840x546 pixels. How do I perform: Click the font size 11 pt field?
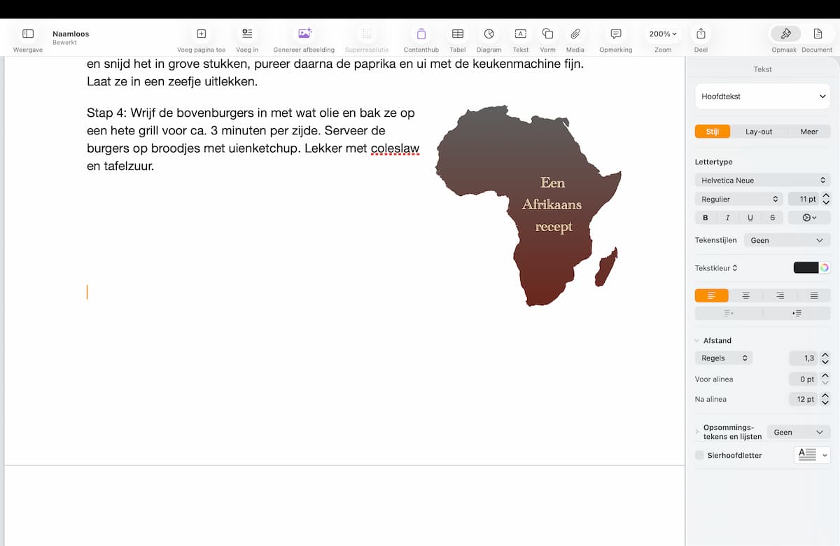pyautogui.click(x=802, y=199)
